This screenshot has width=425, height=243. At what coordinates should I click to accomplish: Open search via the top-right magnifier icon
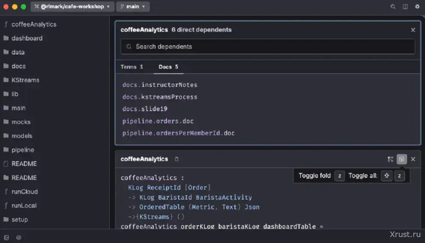[393, 7]
